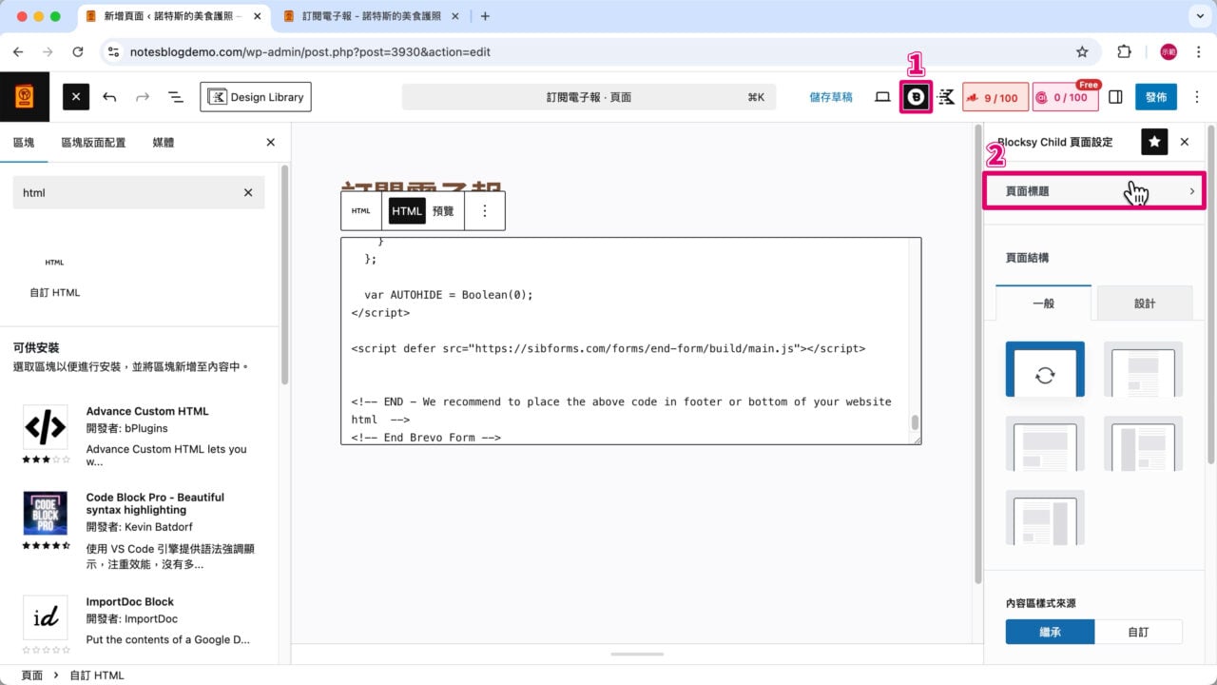The image size is (1217, 685).
Task: Switch to the 媒體 tab in the inserter
Action: pyautogui.click(x=163, y=142)
